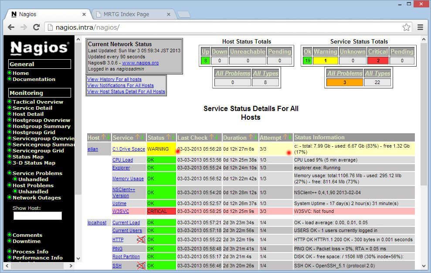431x273 pixels.
Task: Click notifications-disabled icon beside SSH service
Action: point(141,266)
